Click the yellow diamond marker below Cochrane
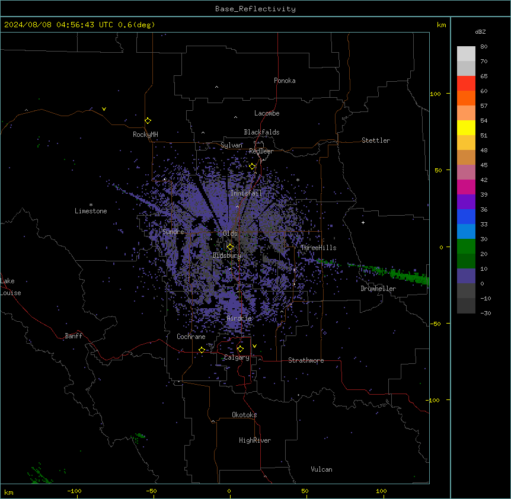This screenshot has height=499, width=511. (202, 350)
